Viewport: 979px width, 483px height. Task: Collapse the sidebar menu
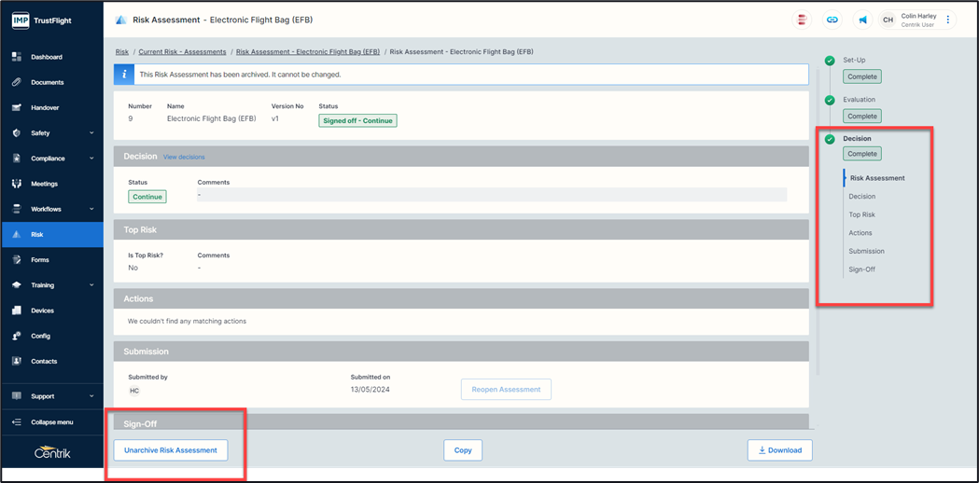[x=51, y=421]
